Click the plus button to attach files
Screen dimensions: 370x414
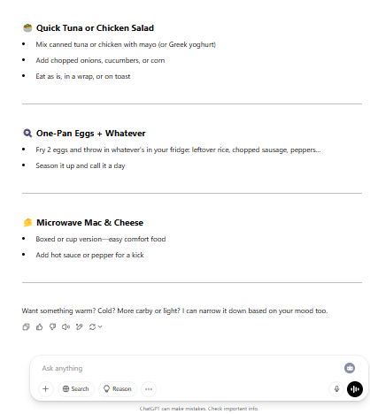pos(46,389)
